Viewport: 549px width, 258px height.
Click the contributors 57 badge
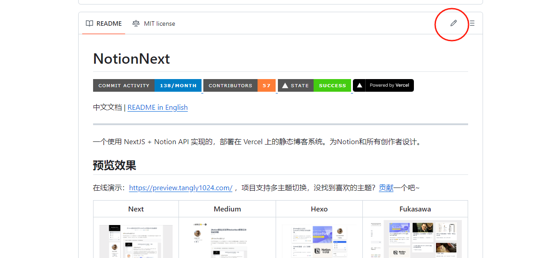coord(239,85)
